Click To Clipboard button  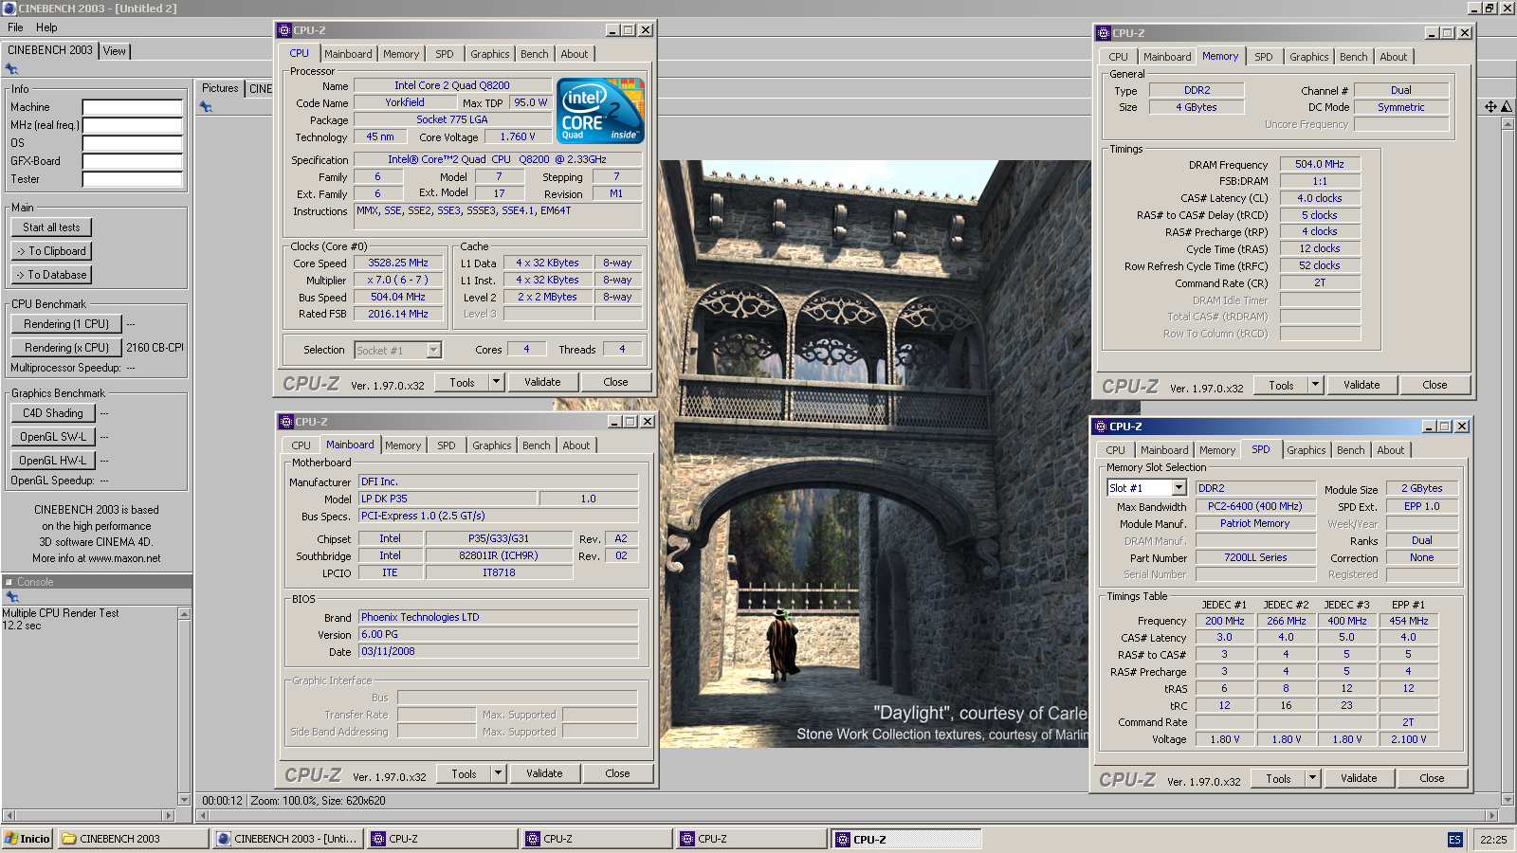(x=52, y=251)
